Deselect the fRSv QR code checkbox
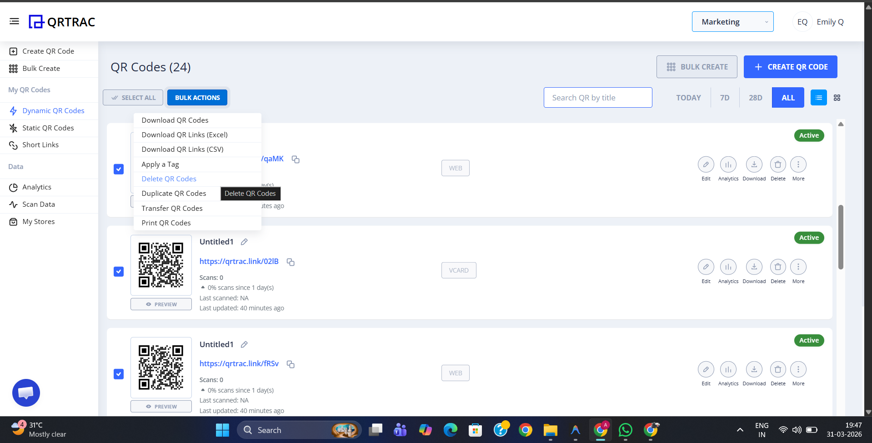 (118, 374)
